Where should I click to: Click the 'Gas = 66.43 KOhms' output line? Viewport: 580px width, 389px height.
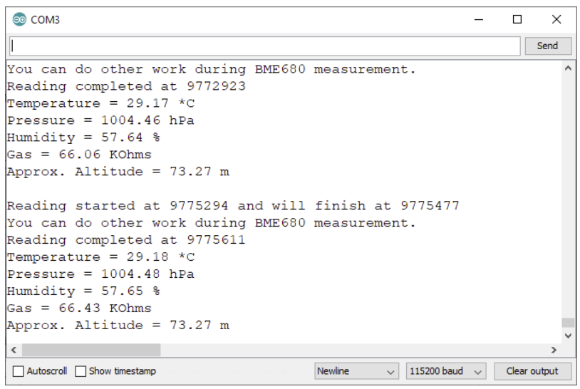tap(79, 308)
